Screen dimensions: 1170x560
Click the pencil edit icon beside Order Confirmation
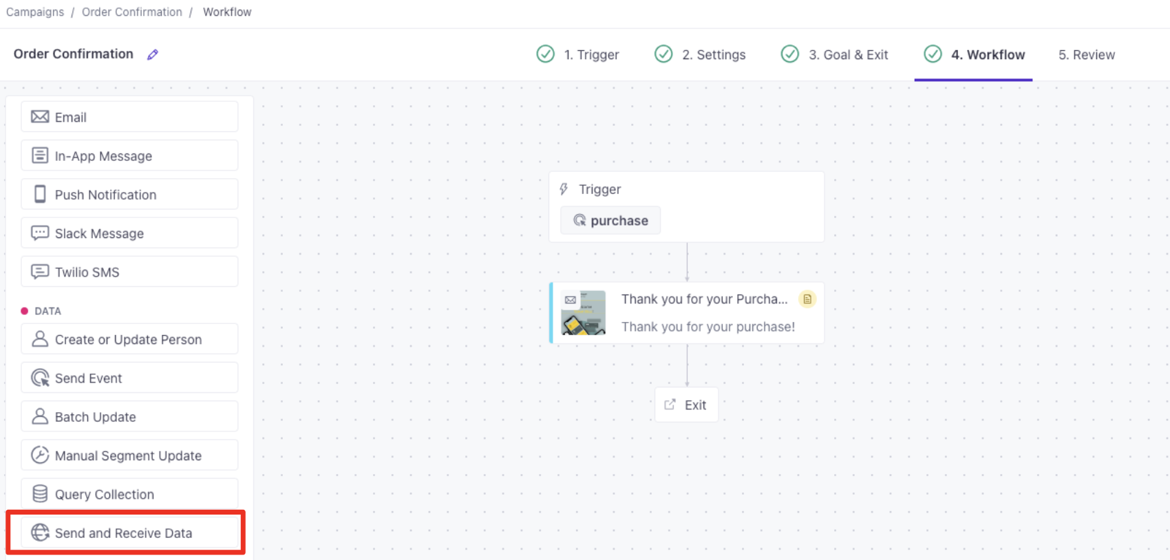(153, 54)
